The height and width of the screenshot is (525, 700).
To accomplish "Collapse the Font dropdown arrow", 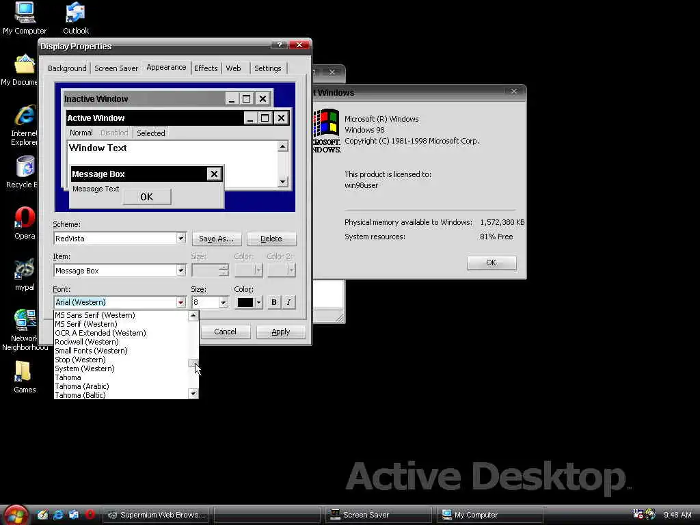I will [x=180, y=302].
